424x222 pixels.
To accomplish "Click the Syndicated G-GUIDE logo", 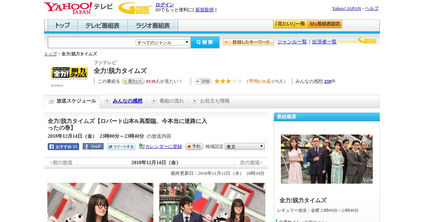I will (358, 40).
